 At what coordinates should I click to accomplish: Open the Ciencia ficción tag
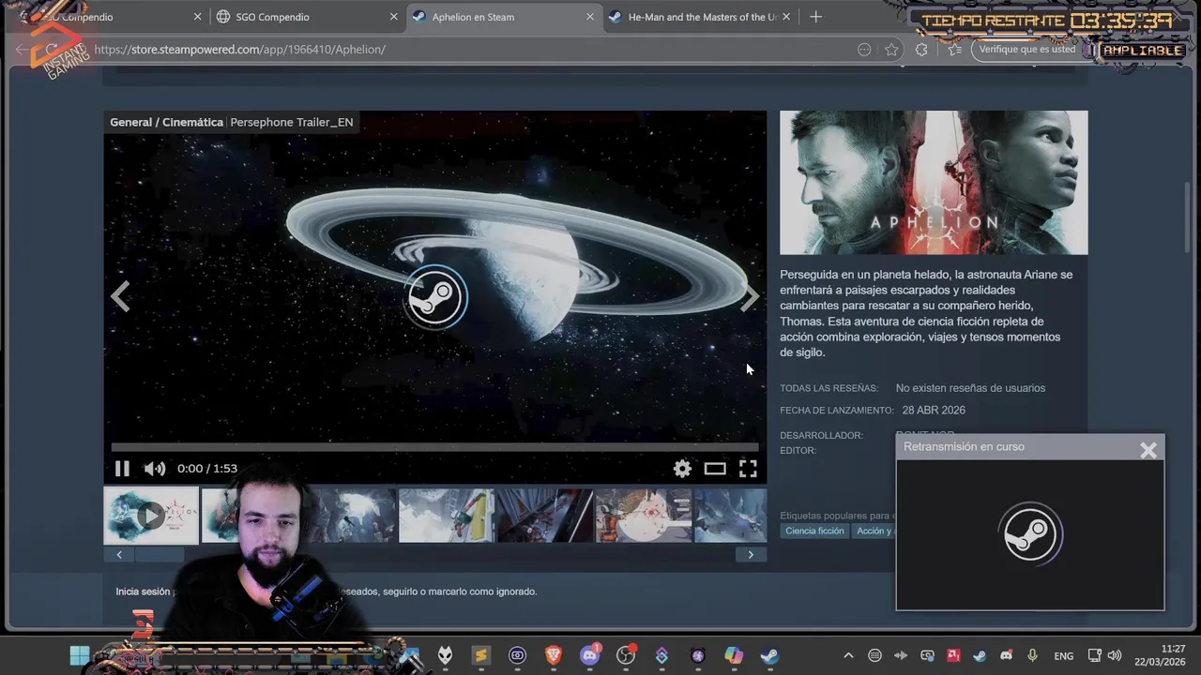tap(814, 531)
